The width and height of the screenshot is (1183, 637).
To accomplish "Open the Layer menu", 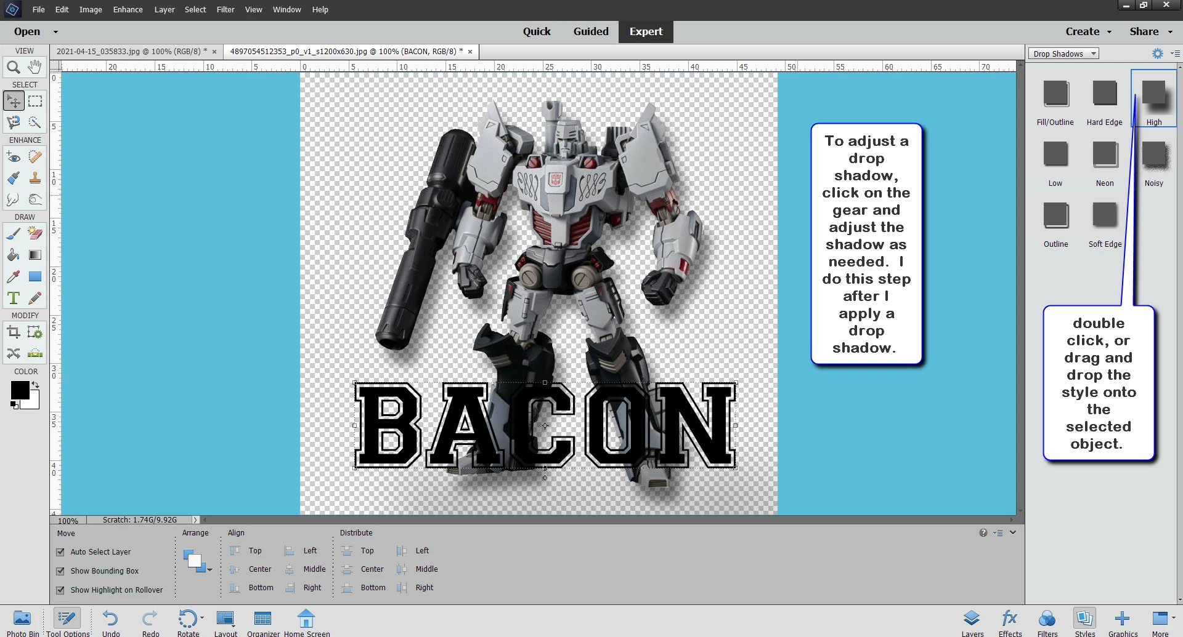I will pyautogui.click(x=165, y=9).
